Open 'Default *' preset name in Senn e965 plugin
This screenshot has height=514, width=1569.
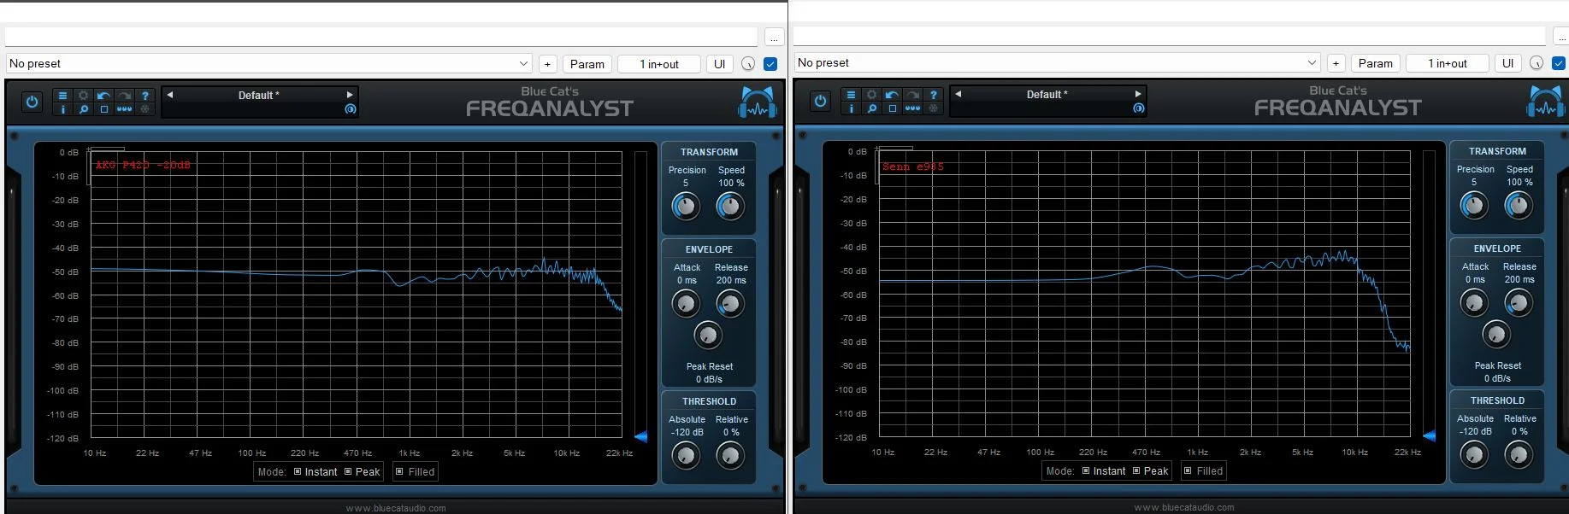(x=1047, y=95)
